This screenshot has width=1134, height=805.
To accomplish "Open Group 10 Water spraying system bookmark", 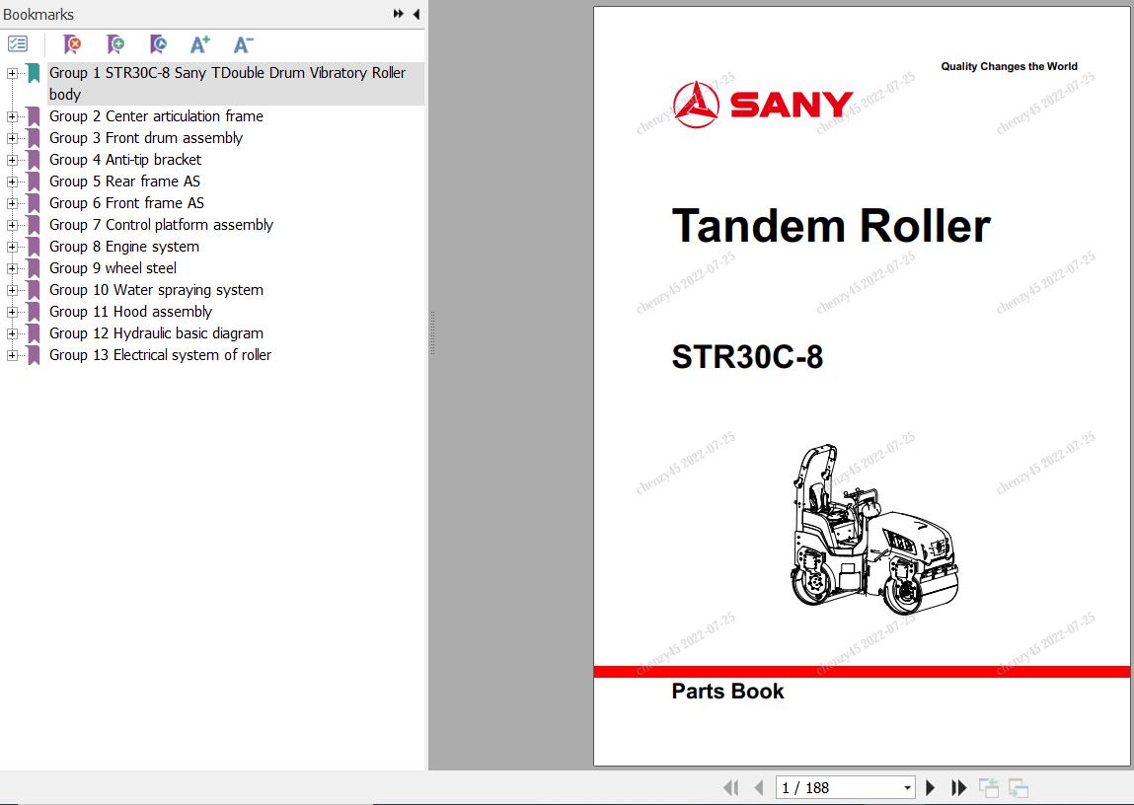I will tap(156, 290).
